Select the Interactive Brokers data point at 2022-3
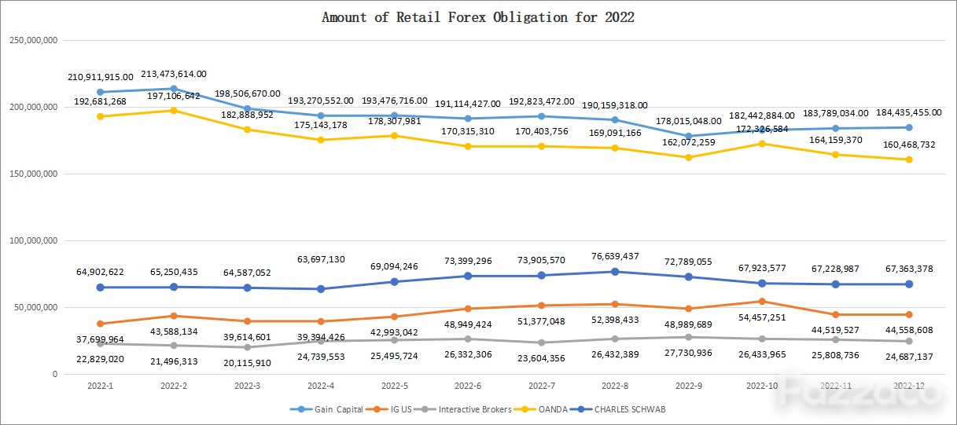 click(248, 347)
